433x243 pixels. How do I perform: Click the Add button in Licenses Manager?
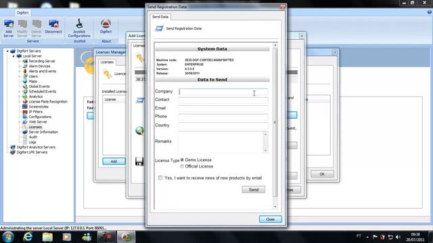114,161
